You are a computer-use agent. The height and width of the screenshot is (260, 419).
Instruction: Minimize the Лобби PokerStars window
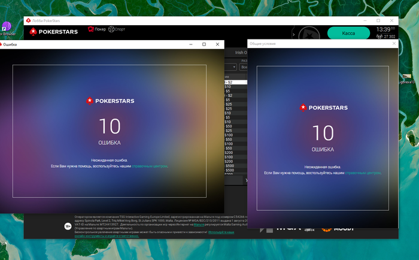point(365,20)
